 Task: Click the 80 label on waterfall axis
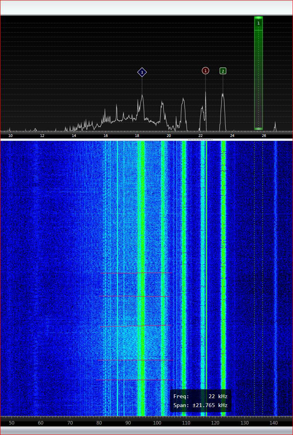(99, 423)
